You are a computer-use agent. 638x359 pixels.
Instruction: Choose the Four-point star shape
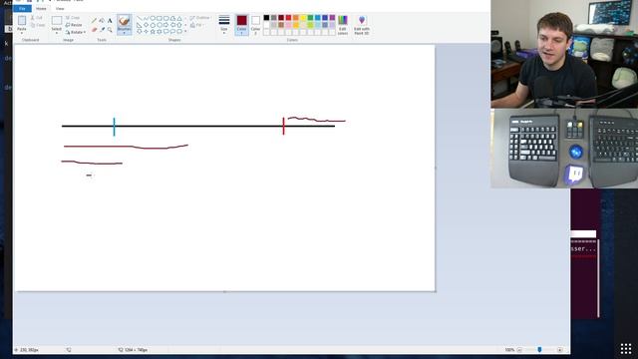pyautogui.click(x=146, y=31)
